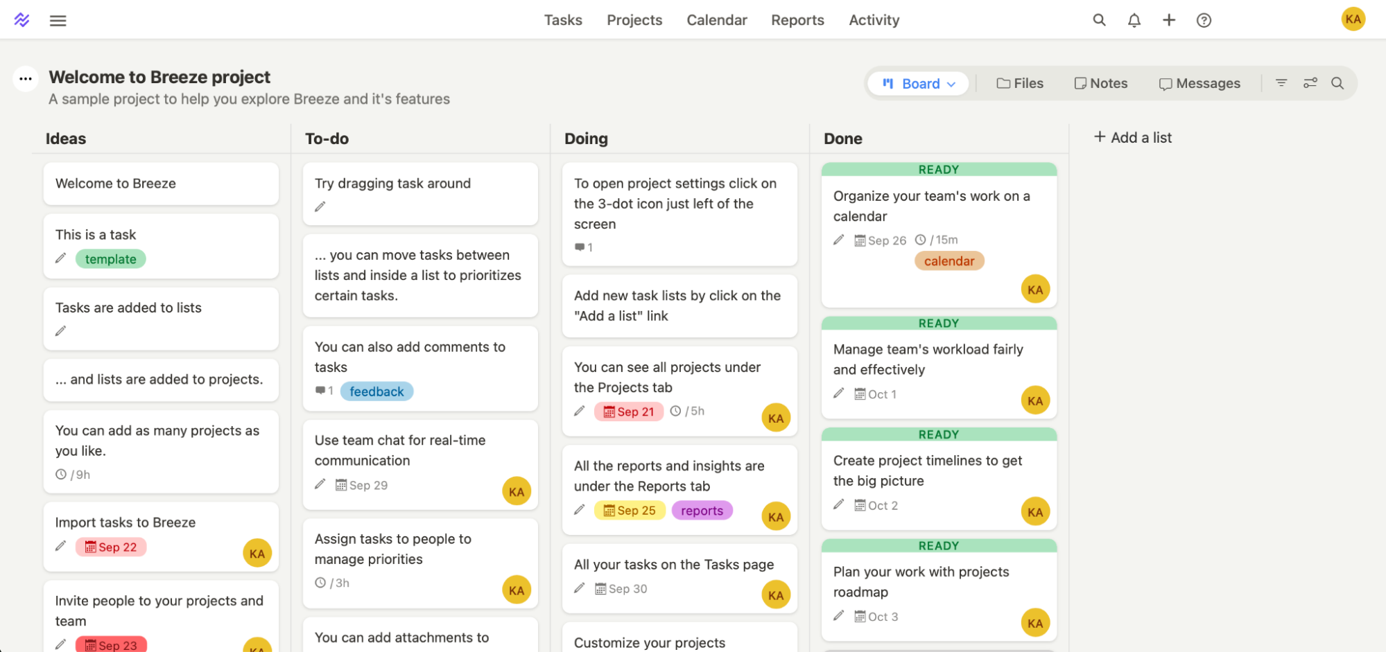Open the Calendar tab

click(717, 20)
